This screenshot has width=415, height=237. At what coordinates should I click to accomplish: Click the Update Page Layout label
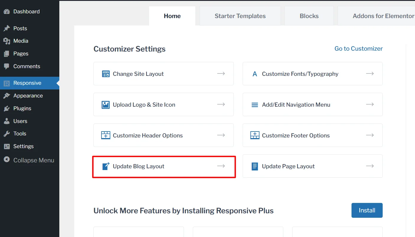pos(288,166)
